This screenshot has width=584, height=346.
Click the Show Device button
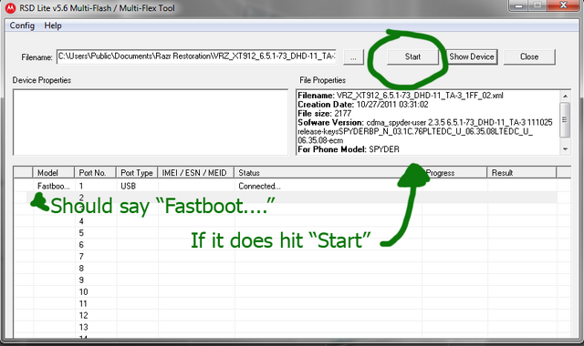coord(472,56)
